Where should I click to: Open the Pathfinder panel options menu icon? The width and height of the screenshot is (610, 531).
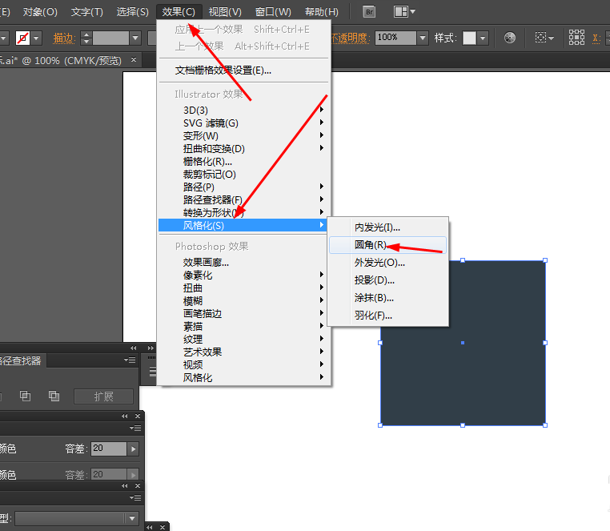coord(130,360)
